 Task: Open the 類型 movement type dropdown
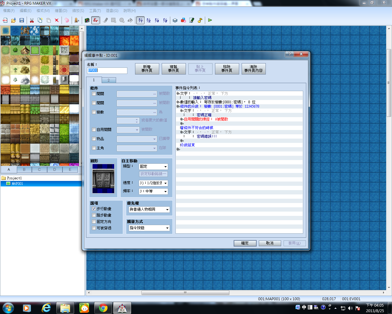(x=153, y=167)
